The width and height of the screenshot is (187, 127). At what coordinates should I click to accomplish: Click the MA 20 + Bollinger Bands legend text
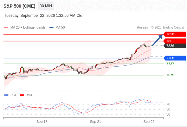[x=28, y=28]
